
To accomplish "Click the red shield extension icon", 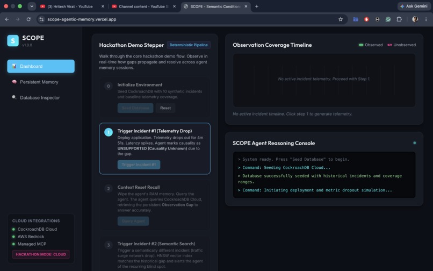I will click(x=366, y=19).
